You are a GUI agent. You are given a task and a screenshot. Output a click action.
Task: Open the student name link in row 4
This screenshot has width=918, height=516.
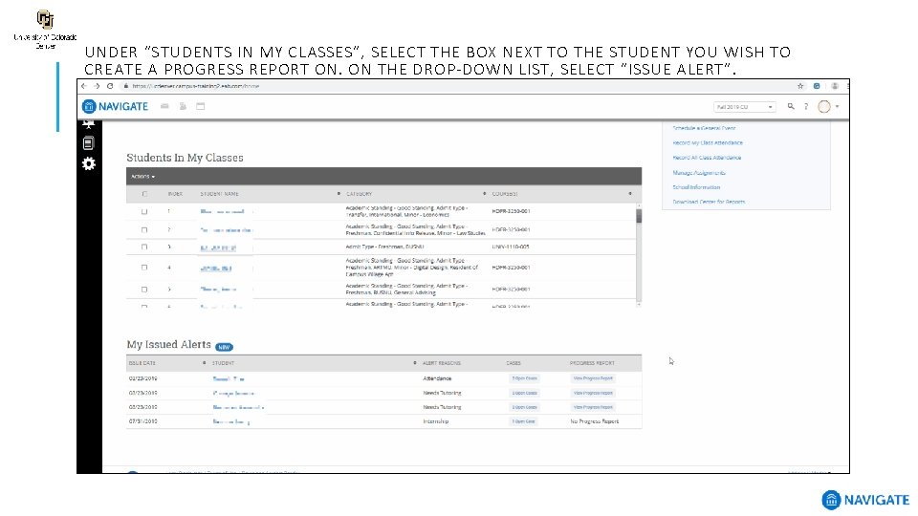point(216,268)
